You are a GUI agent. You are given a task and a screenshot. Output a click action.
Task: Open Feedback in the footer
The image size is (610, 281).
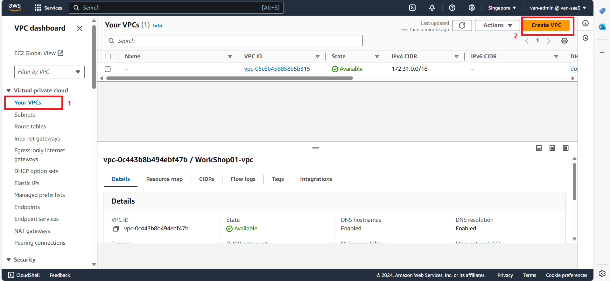pos(60,275)
